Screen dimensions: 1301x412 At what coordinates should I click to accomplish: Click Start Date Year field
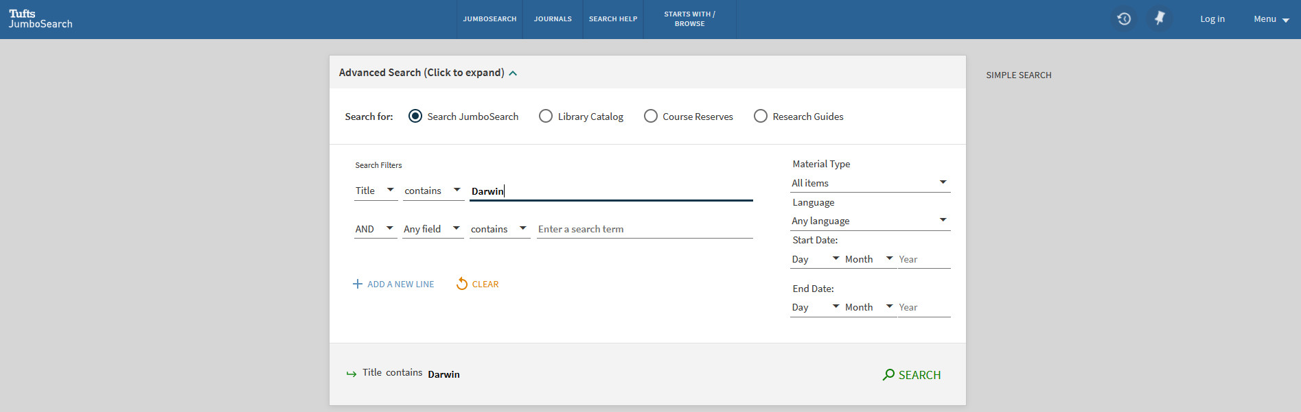[x=924, y=259]
